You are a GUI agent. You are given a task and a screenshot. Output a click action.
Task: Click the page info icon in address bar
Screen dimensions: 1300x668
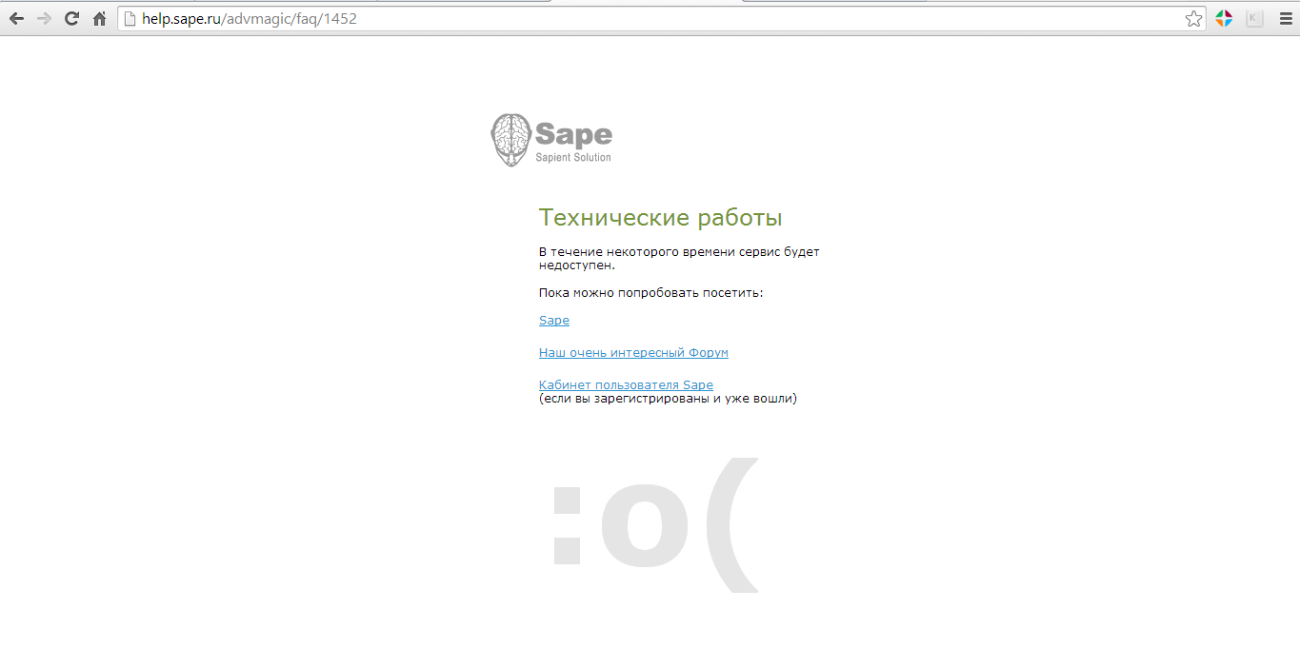130,18
